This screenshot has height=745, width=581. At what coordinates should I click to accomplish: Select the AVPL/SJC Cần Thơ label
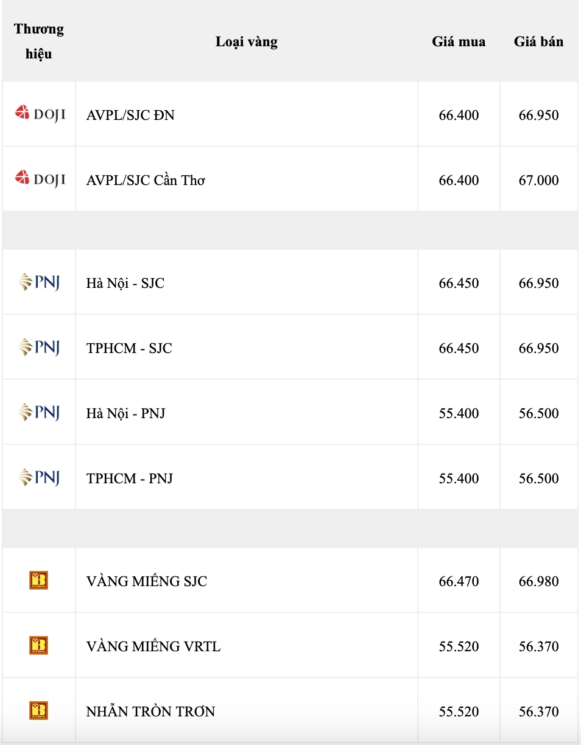coord(146,180)
